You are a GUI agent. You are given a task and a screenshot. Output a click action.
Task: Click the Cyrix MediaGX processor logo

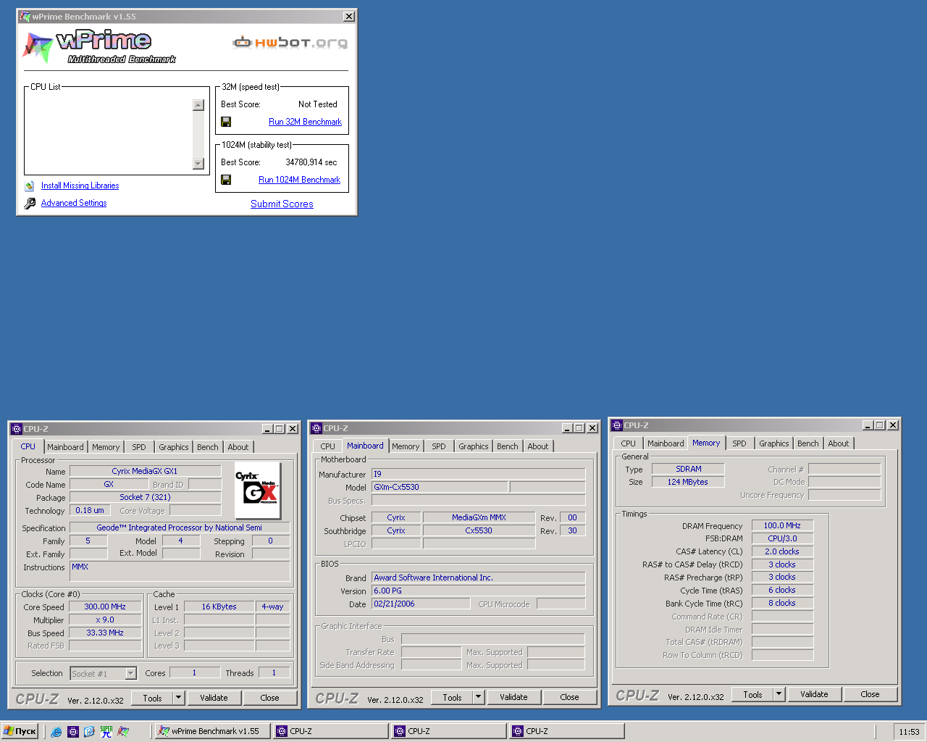pyautogui.click(x=258, y=491)
